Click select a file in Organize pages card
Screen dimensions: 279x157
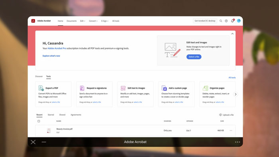pos(220,102)
